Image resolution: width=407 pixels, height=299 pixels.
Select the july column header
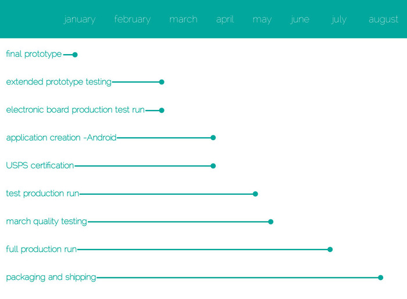pyautogui.click(x=338, y=19)
